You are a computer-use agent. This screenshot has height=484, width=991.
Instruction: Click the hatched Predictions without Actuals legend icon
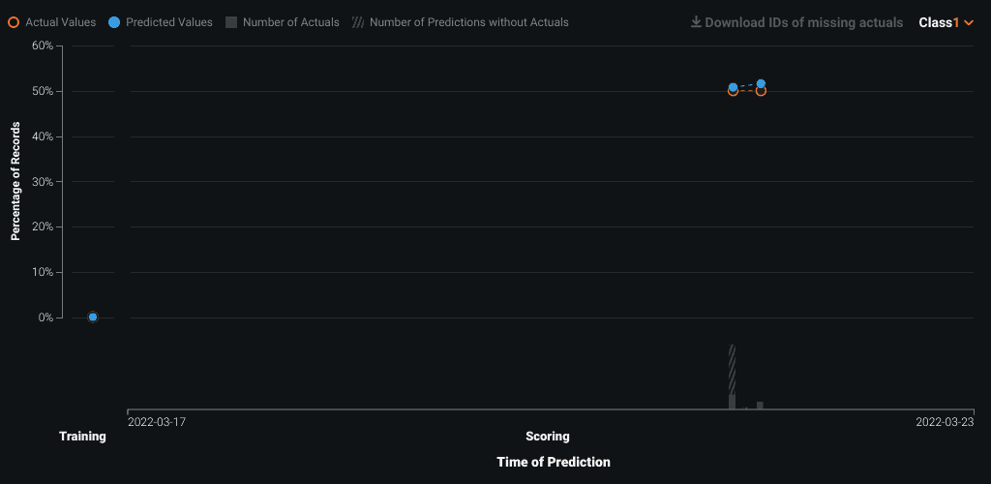point(358,22)
